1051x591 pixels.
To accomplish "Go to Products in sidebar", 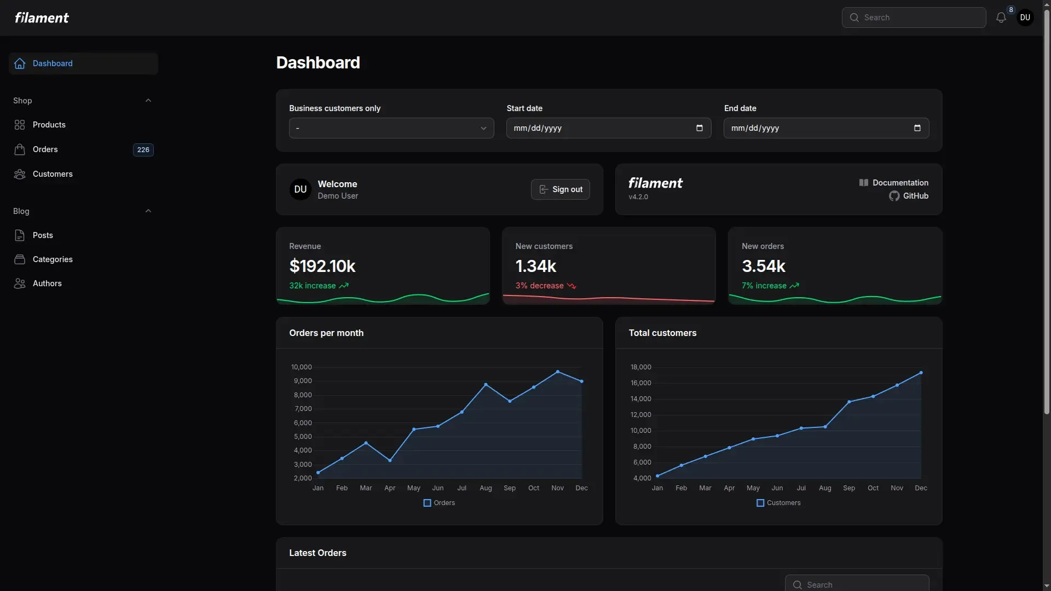I will click(49, 125).
